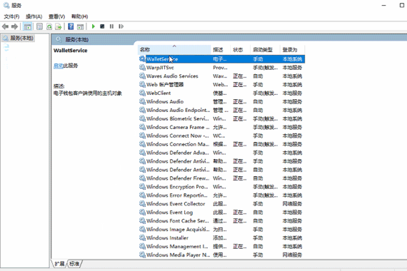Click the Forward arrow in toolbar
The height and width of the screenshot is (271, 407).
[14, 26]
